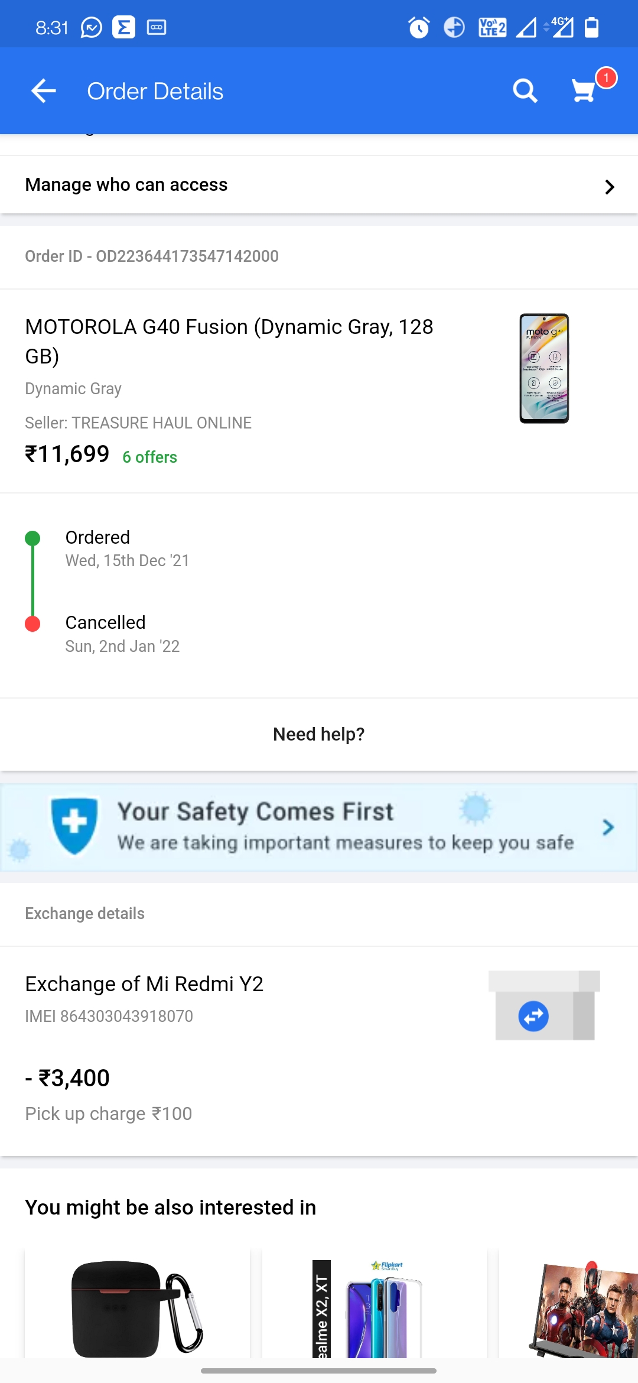This screenshot has height=1383, width=638.
Task: Open the black earbuds case recommendation
Action: [x=137, y=1306]
